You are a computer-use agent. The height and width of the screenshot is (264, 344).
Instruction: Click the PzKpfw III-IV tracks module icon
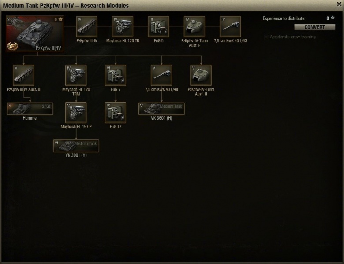point(86,26)
